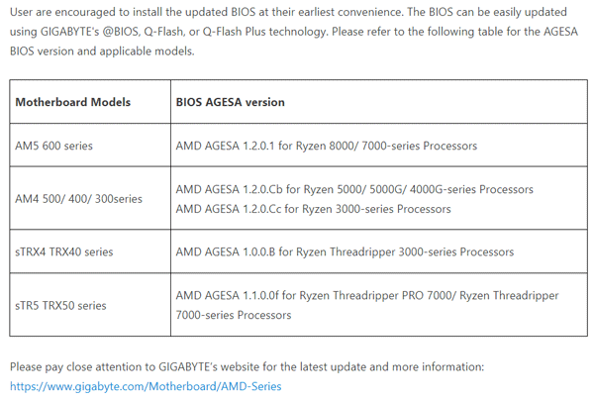The width and height of the screenshot is (594, 401).
Task: Click the "Please pay close attention" sentence
Action: 247,366
